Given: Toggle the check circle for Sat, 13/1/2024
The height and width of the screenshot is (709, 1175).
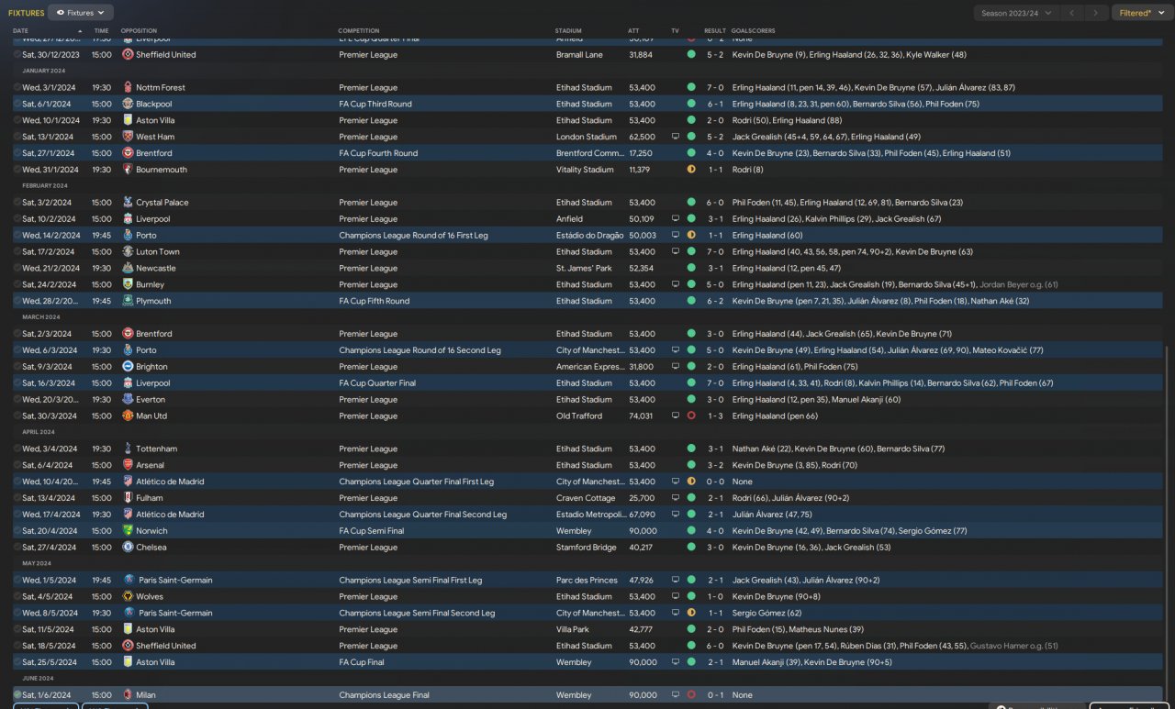Looking at the screenshot, I should tap(17, 137).
